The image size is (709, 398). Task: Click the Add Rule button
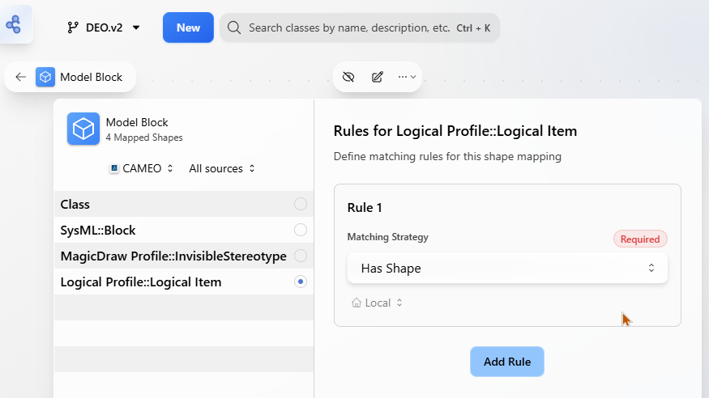click(507, 362)
